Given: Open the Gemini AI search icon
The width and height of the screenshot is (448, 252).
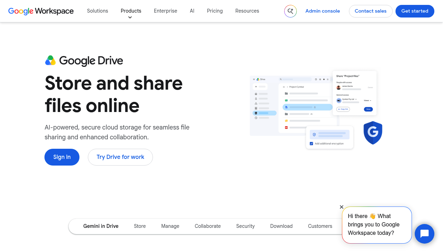Looking at the screenshot, I should tap(290, 11).
